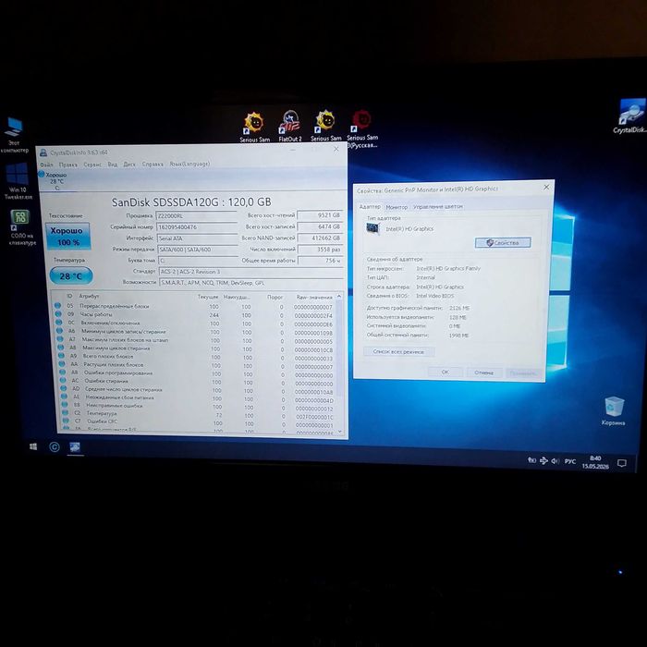
Task: Select the Ошибки CRC attribute row
Action: (199, 422)
